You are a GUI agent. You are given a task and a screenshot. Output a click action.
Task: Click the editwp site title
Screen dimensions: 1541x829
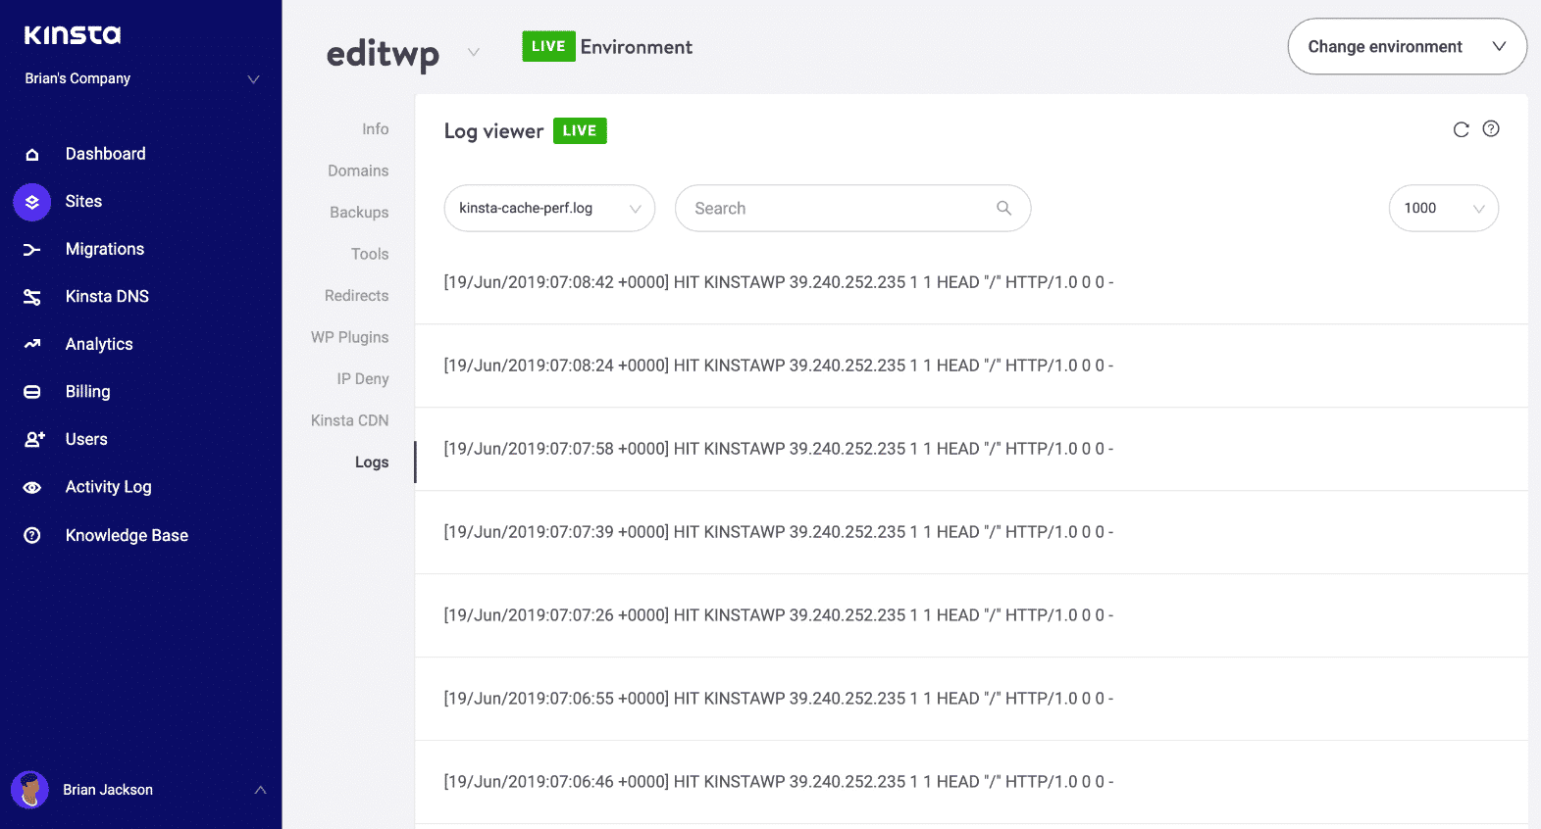tap(383, 54)
